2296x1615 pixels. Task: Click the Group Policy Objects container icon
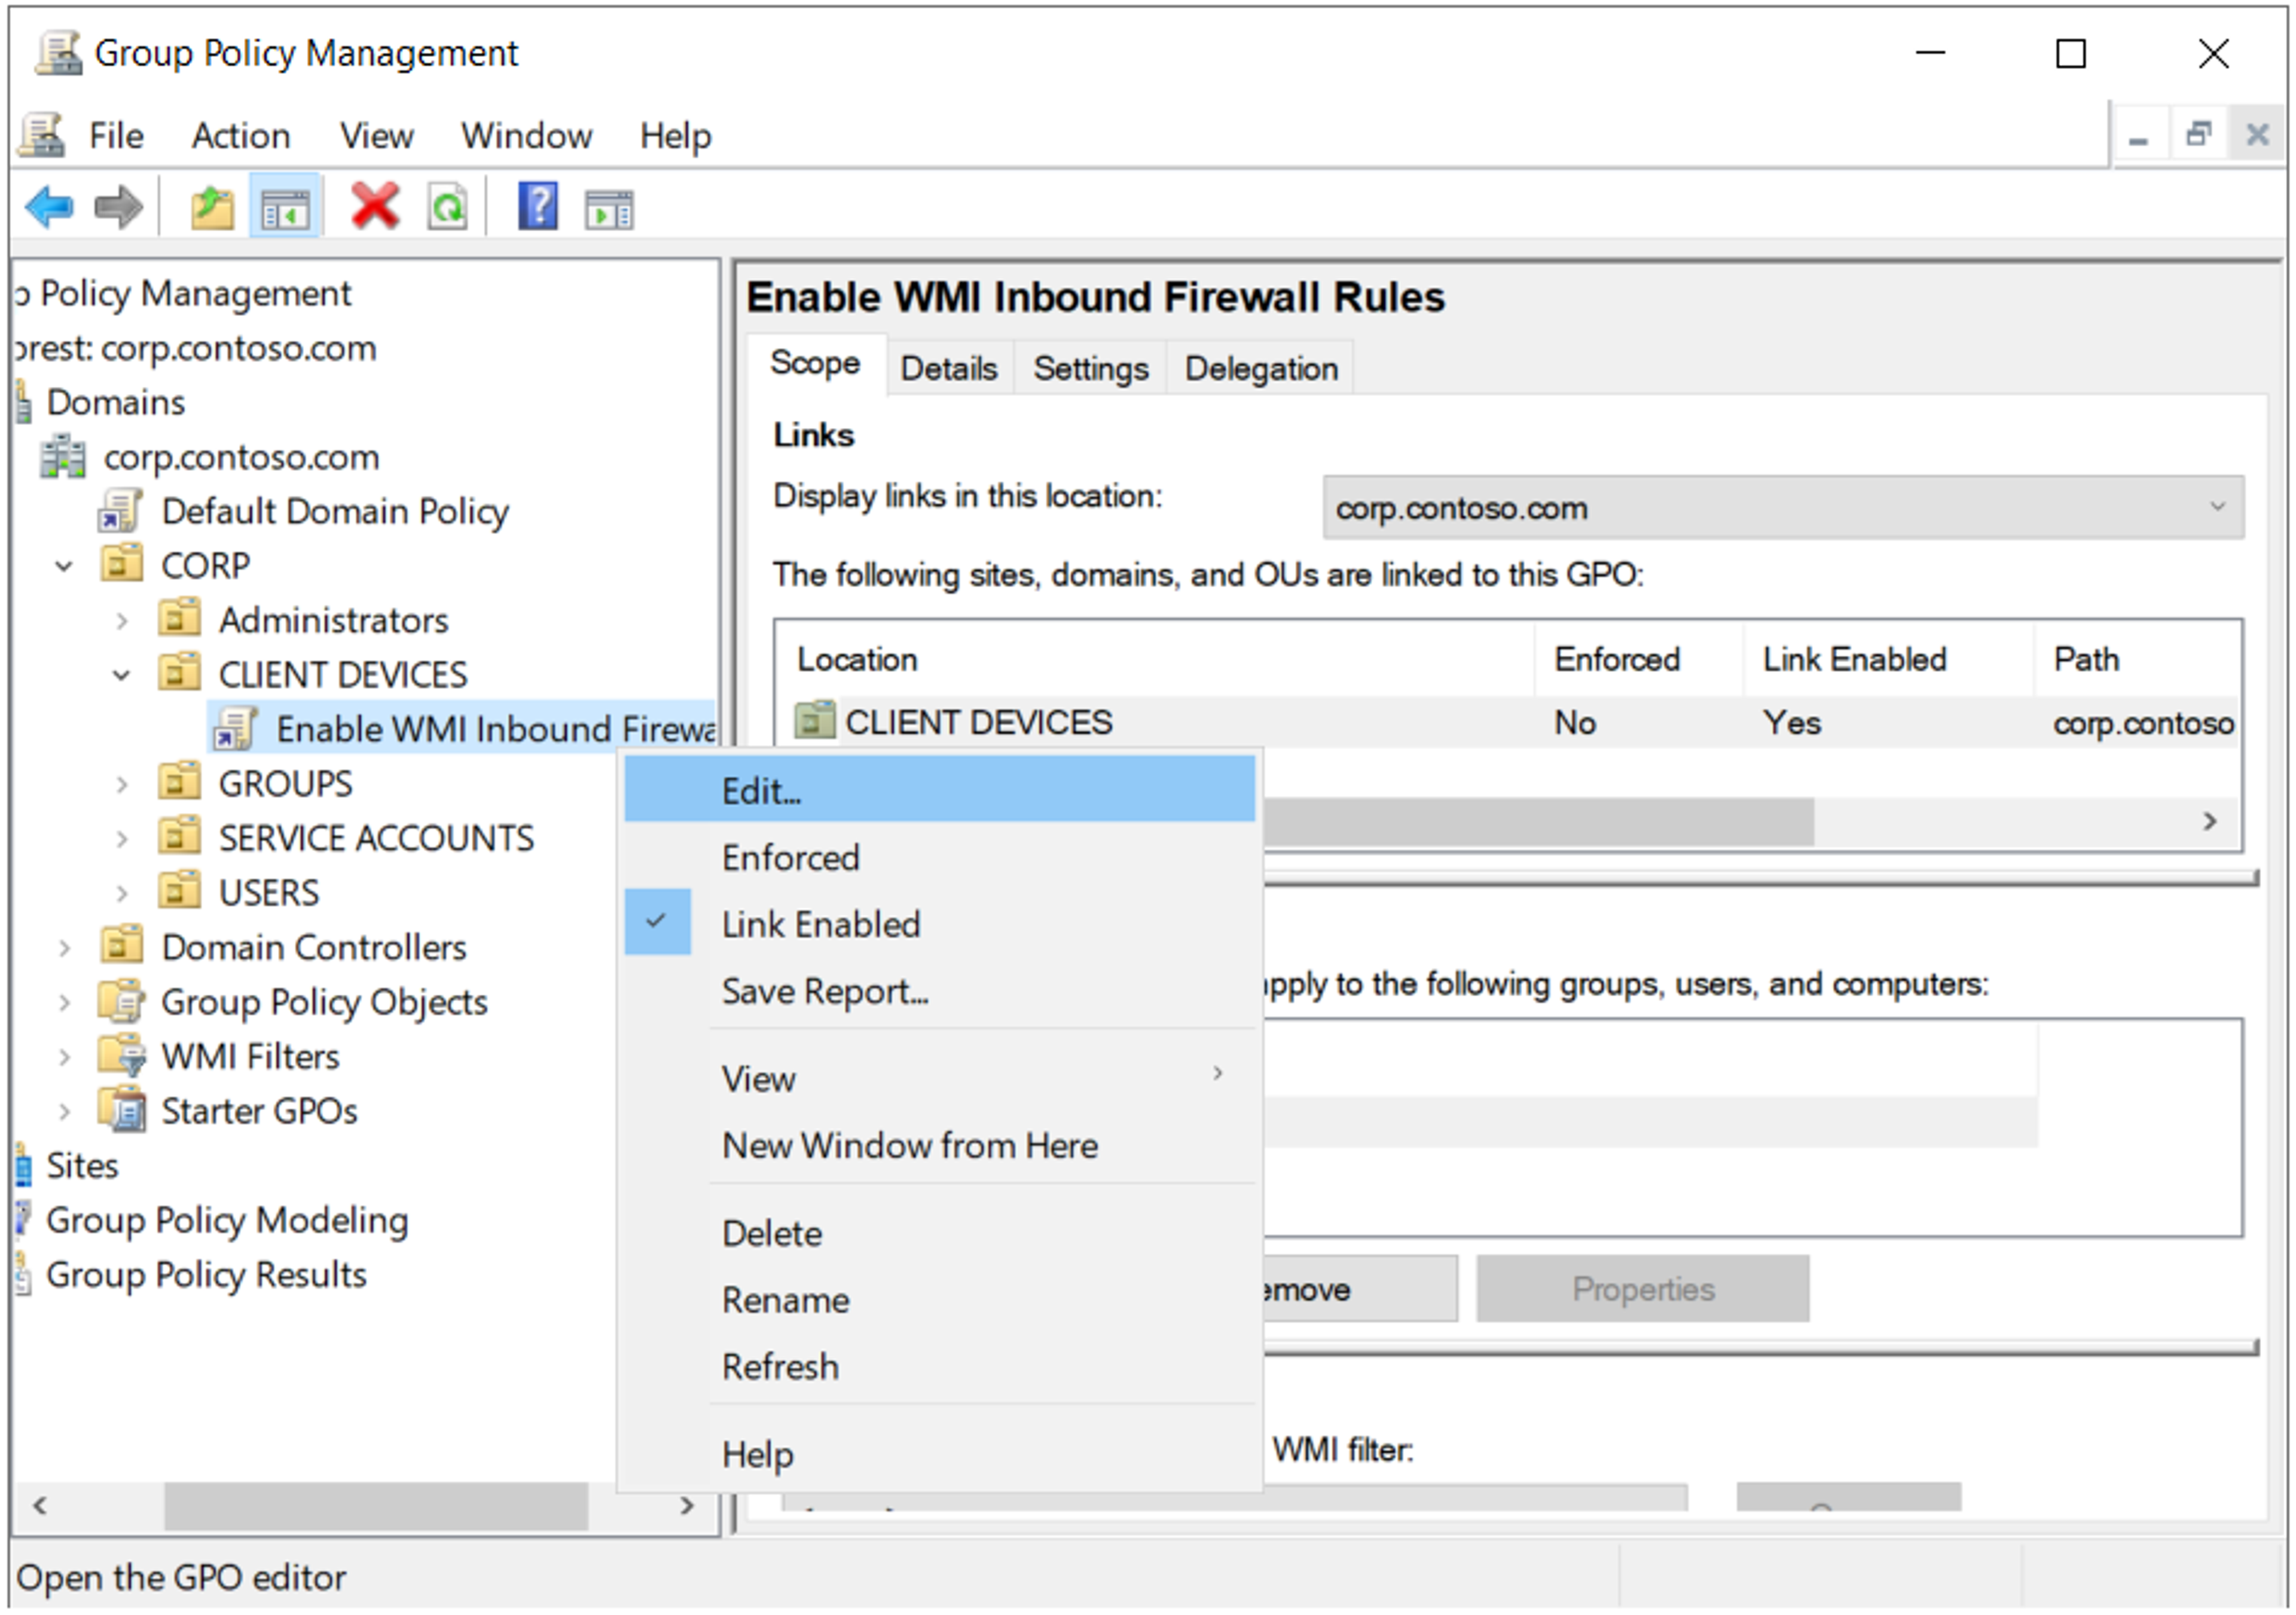122,1001
